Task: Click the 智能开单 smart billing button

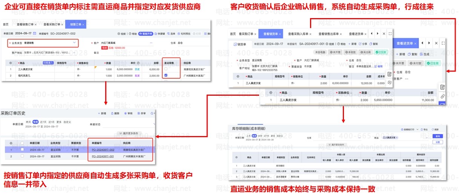Action: (146, 34)
